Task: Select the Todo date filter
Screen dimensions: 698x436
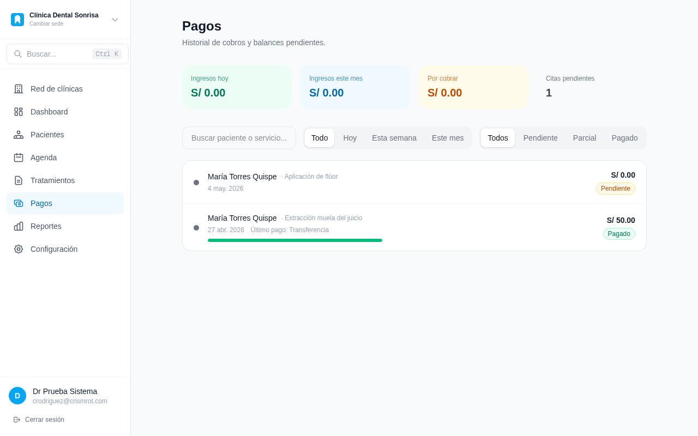Action: pyautogui.click(x=320, y=138)
